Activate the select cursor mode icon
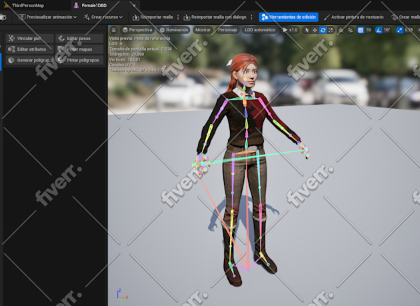This screenshot has height=306, width=420. pos(307,30)
